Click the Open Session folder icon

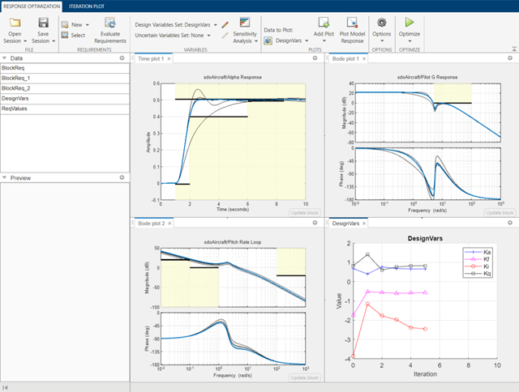click(15, 22)
